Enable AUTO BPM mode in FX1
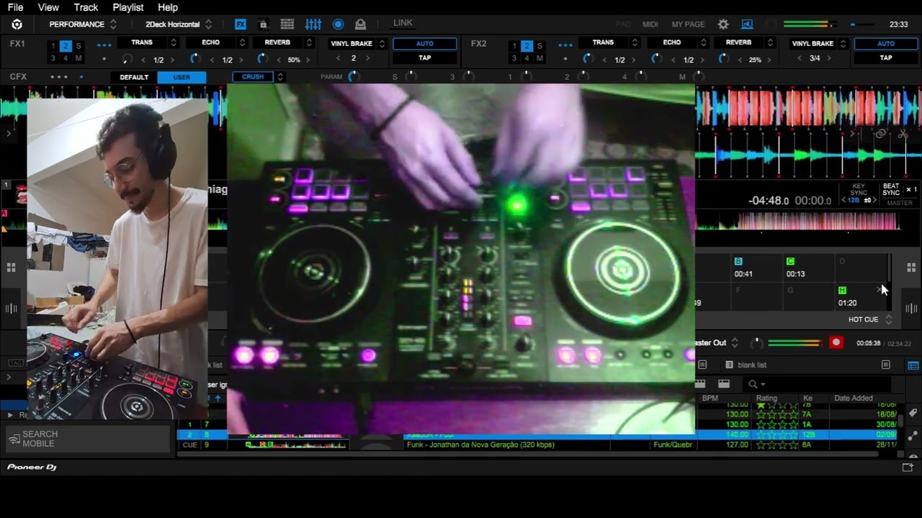The image size is (922, 518). click(425, 44)
